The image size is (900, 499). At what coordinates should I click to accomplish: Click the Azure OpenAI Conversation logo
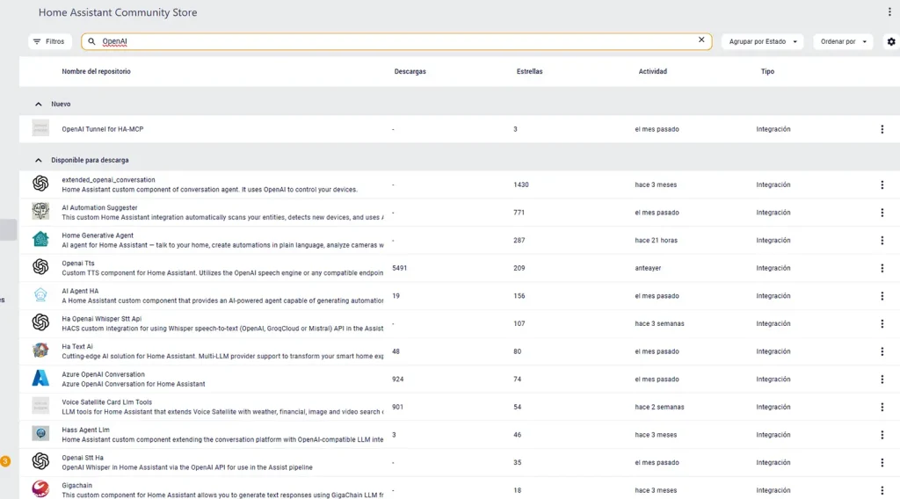(x=40, y=378)
